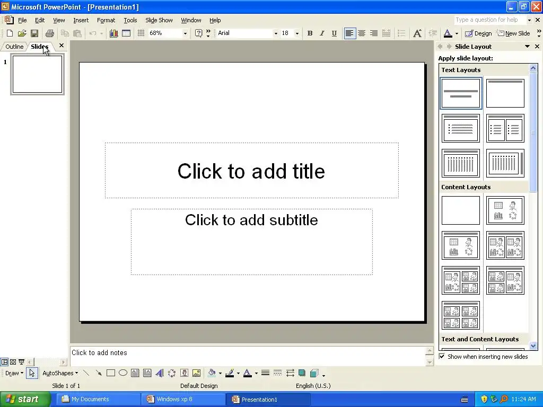Image resolution: width=543 pixels, height=407 pixels.
Task: Switch to Windows xp 8 taskbar item
Action: [x=183, y=400]
